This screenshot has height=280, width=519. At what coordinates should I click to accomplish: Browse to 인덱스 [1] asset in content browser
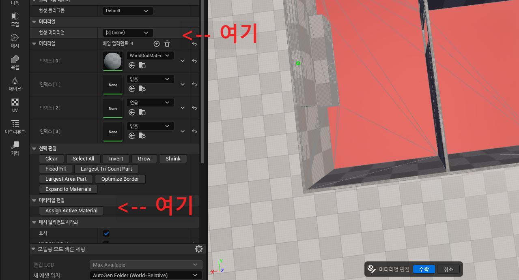point(142,89)
